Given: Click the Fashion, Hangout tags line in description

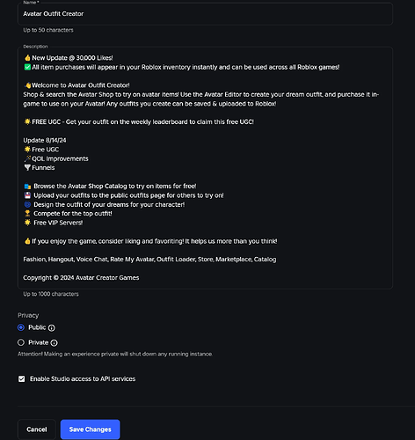Looking at the screenshot, I should 149,260.
